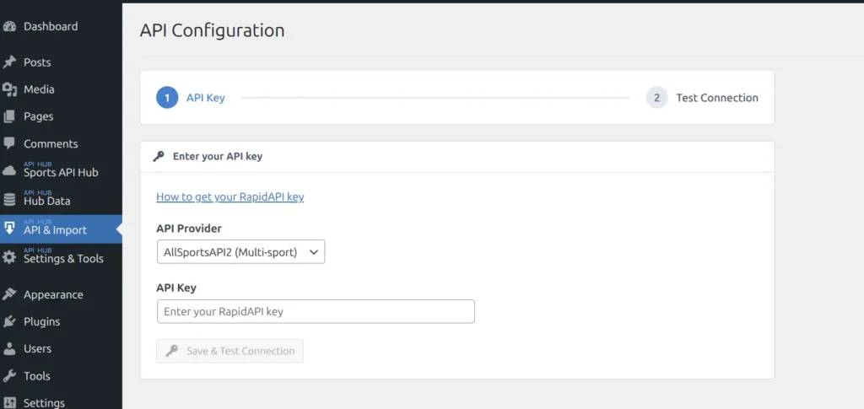Open the API Provider dropdown

coord(240,251)
